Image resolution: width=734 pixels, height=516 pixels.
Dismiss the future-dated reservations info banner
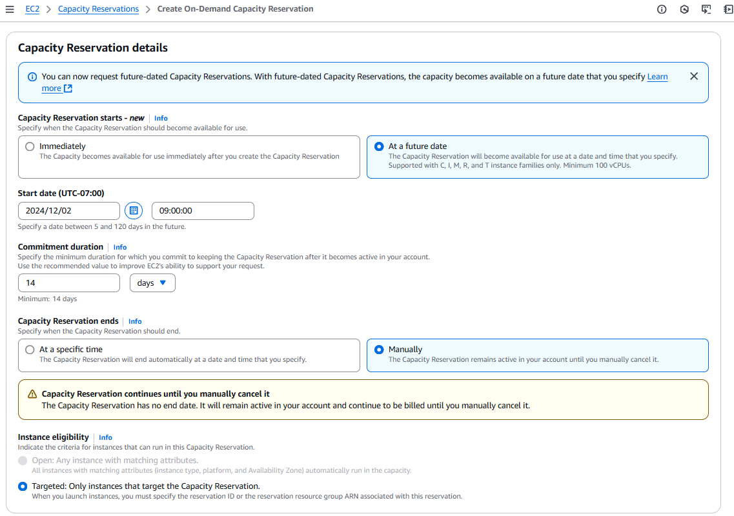point(694,76)
